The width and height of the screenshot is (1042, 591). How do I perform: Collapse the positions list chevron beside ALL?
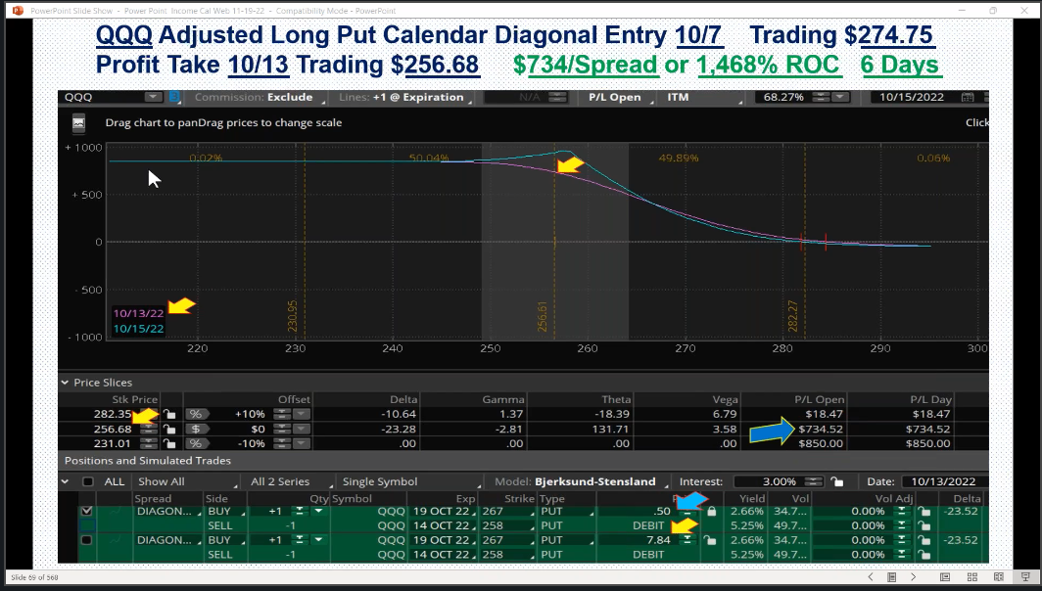point(65,481)
